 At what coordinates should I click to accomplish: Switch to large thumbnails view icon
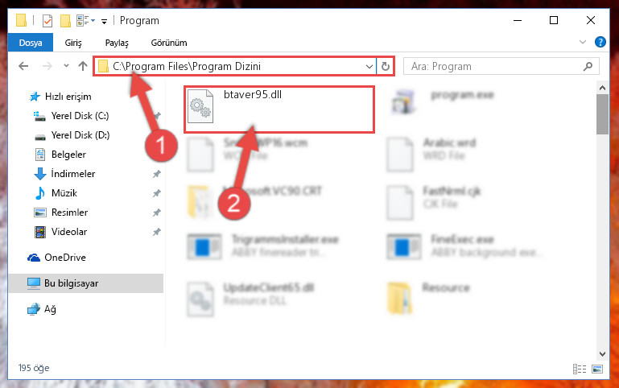point(597,369)
